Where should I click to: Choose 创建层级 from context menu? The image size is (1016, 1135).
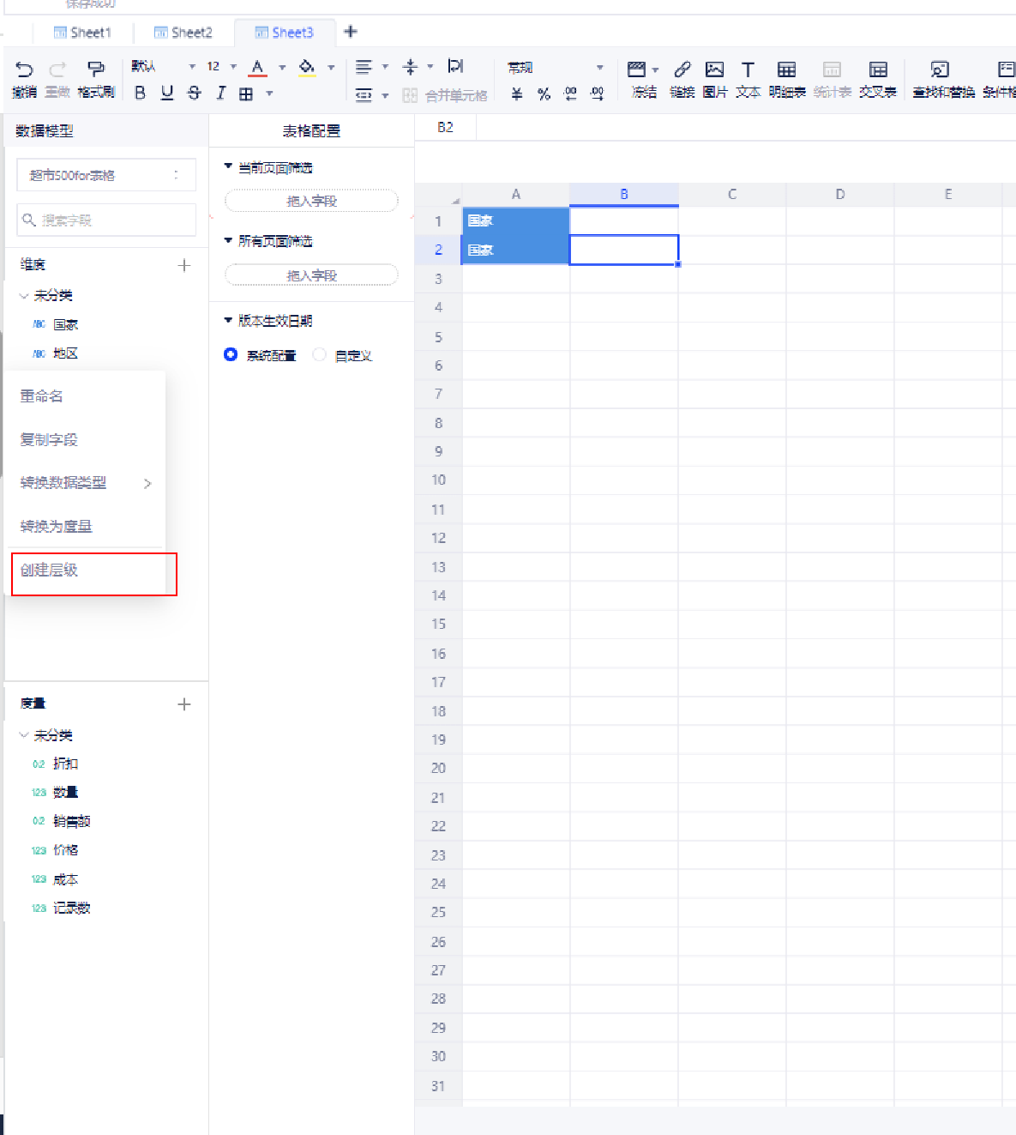[50, 570]
